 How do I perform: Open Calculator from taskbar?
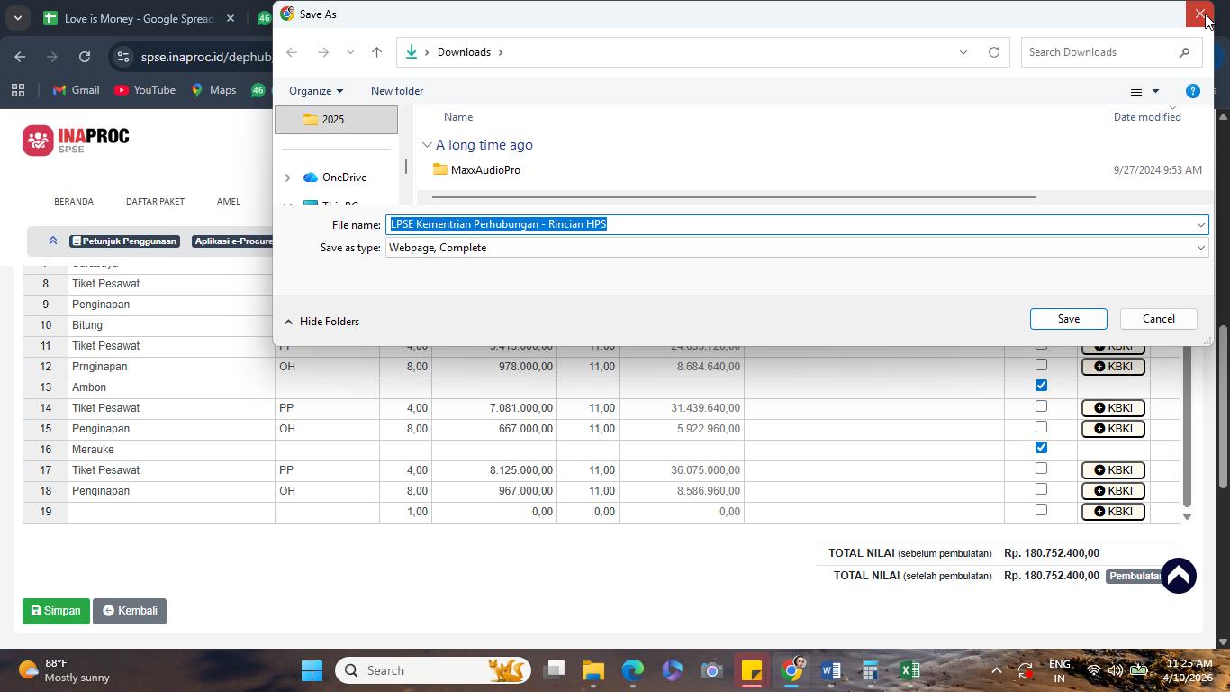pos(870,670)
